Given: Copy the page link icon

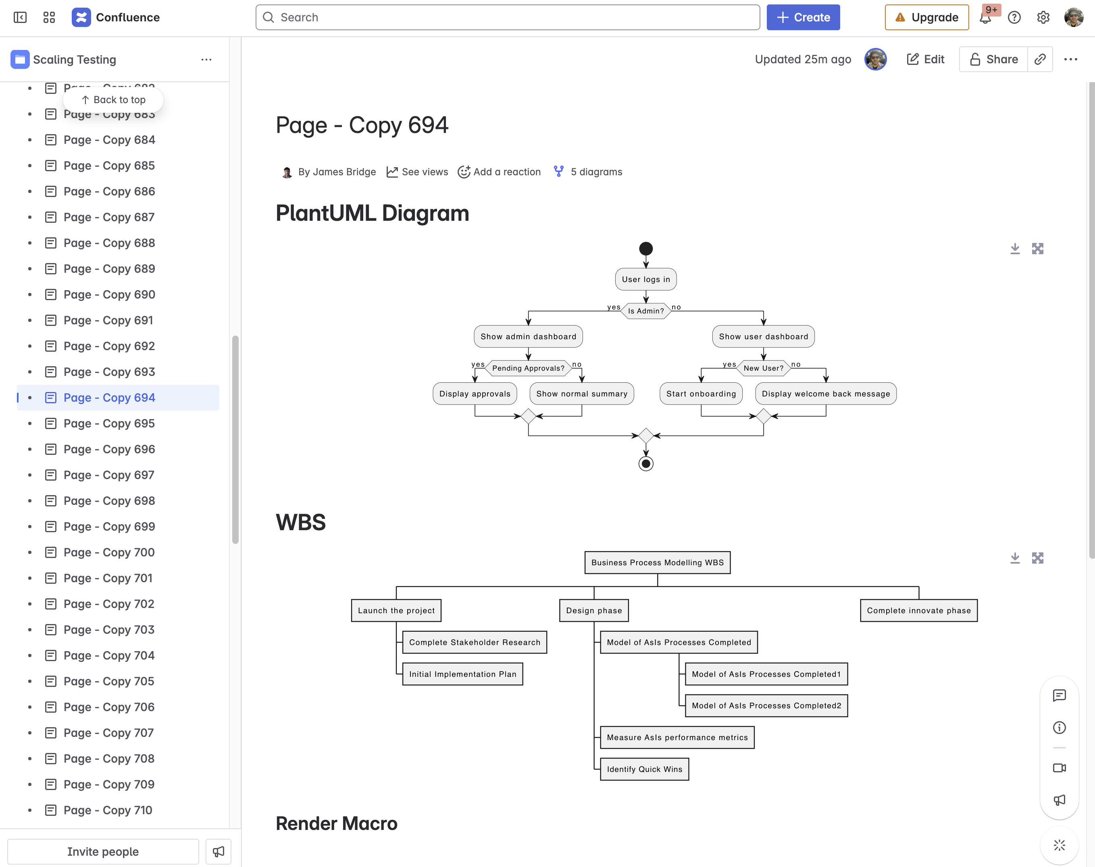Looking at the screenshot, I should (1040, 59).
